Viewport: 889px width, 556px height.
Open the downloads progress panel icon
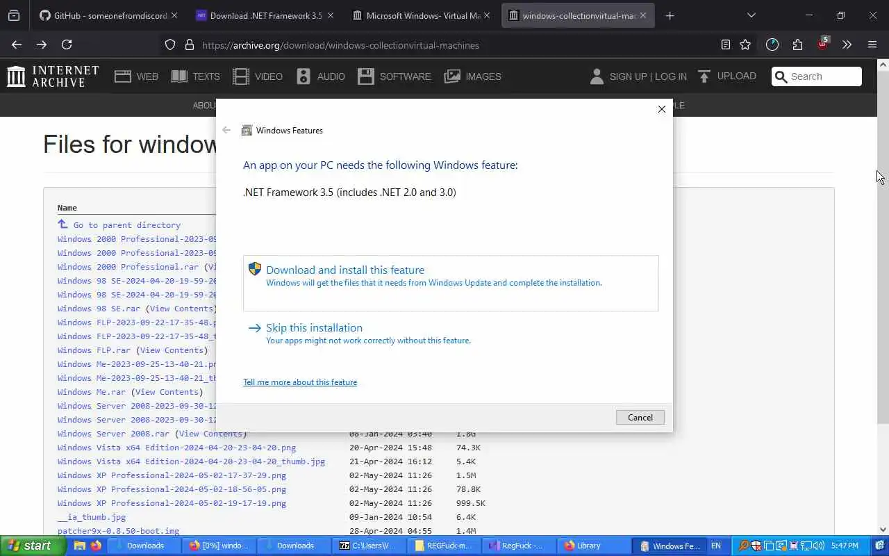pos(772,44)
